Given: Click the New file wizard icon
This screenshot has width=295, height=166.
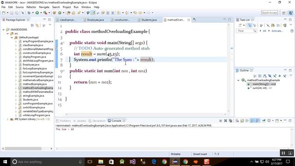Looking at the screenshot, I should (4, 13).
